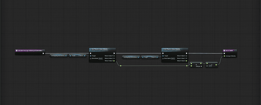This screenshot has height=105, width=261.
Task: Select Overlapping Intermediary variable node feeding C Hand R
Action: (131, 57)
